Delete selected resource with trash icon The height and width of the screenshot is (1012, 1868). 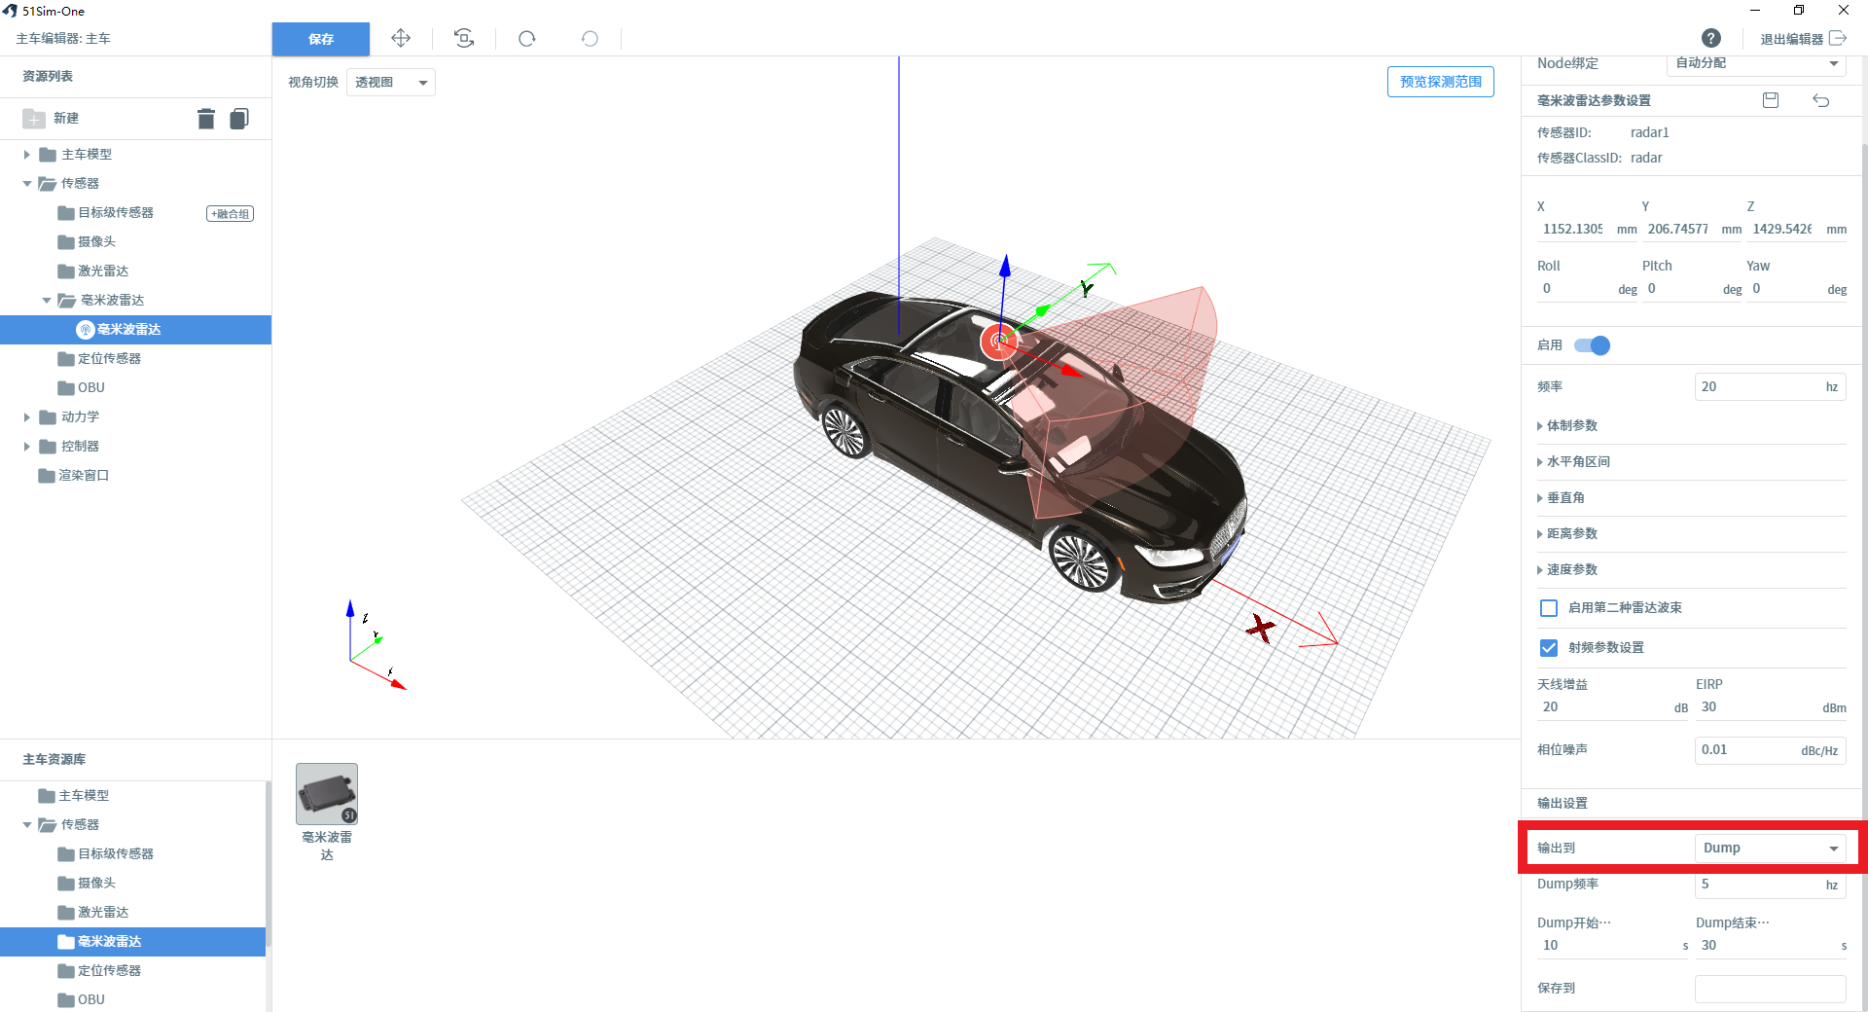206,119
